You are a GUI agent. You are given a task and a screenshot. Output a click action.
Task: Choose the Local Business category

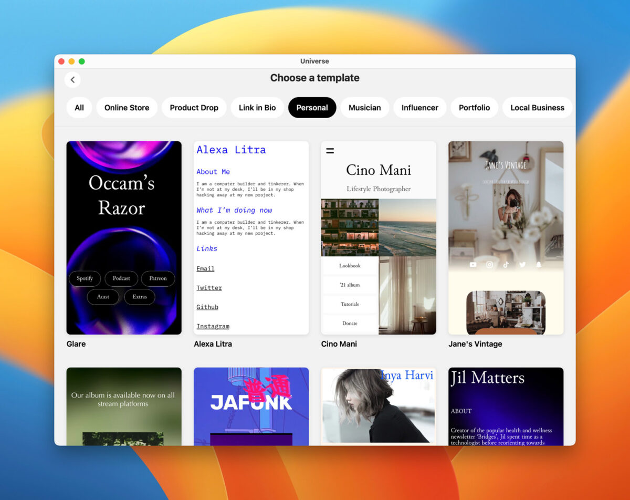coord(537,108)
